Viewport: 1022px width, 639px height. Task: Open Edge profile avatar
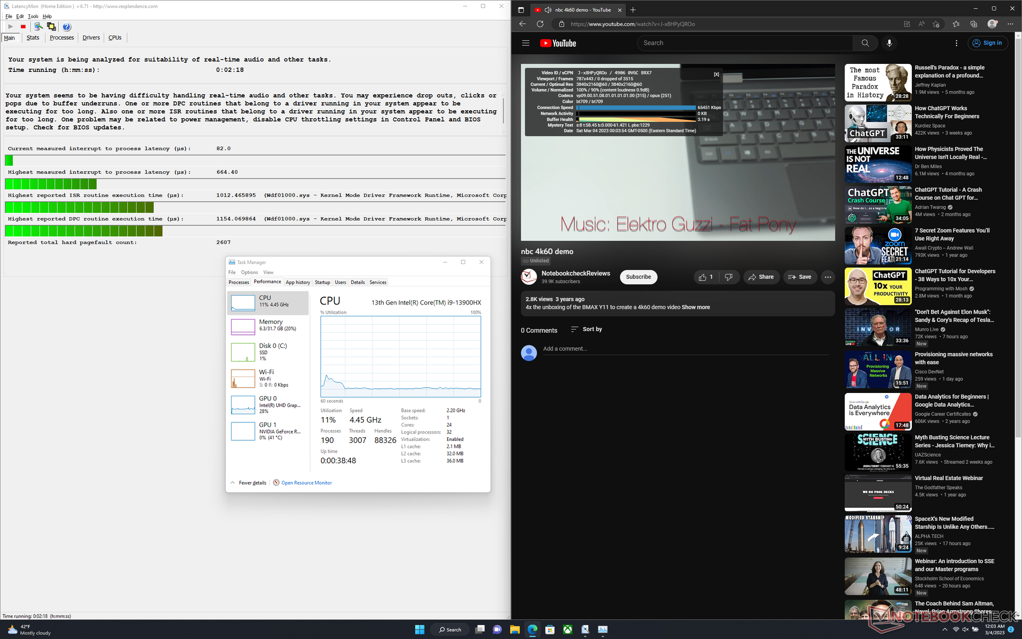click(x=992, y=24)
